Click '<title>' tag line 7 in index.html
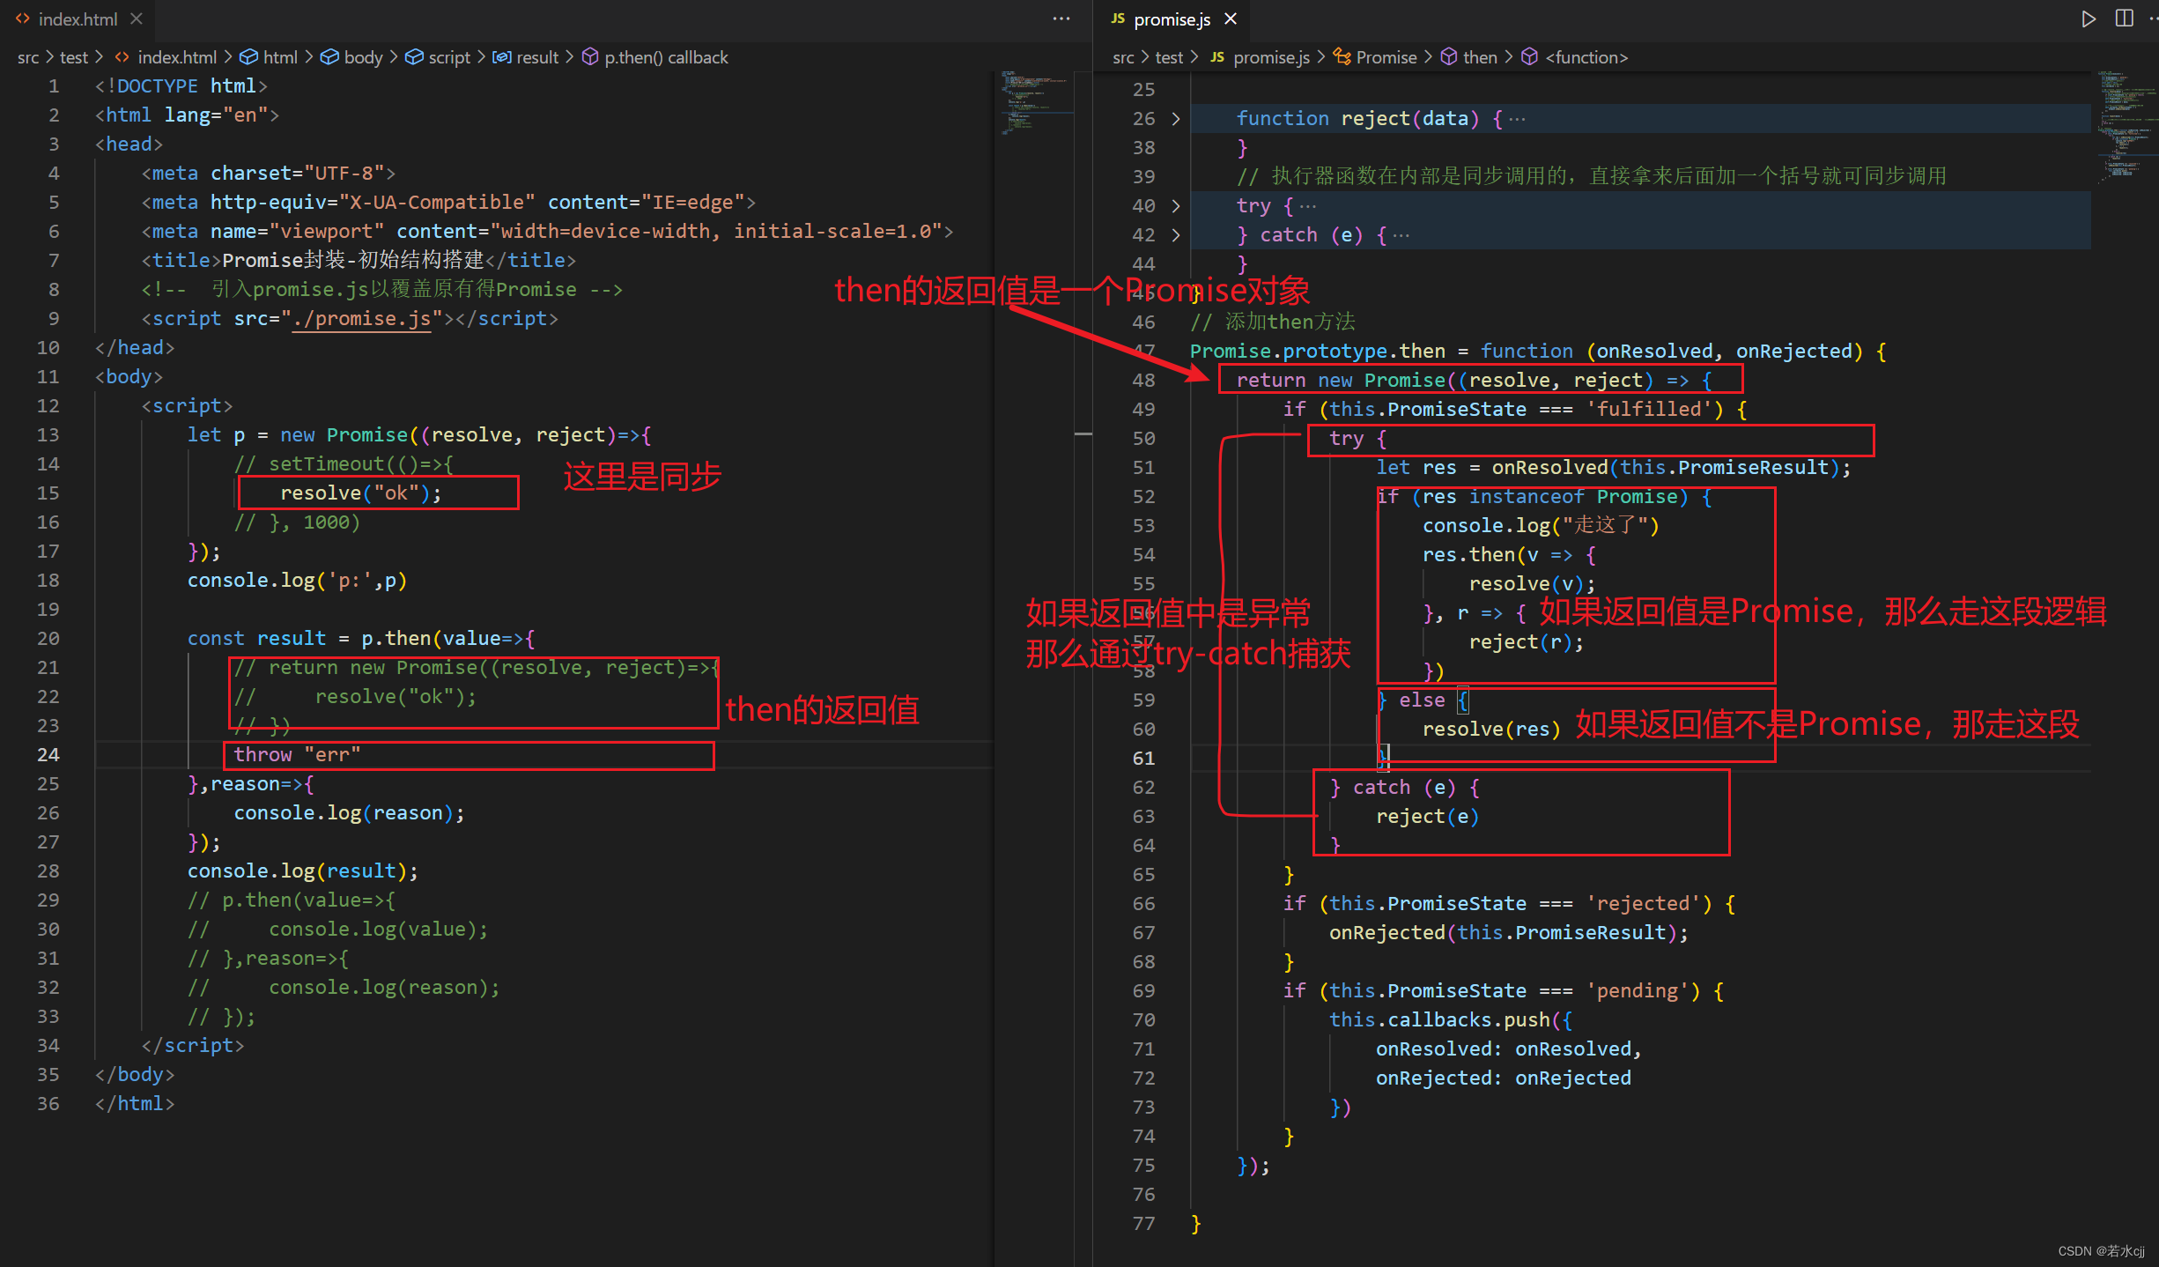 click(359, 260)
